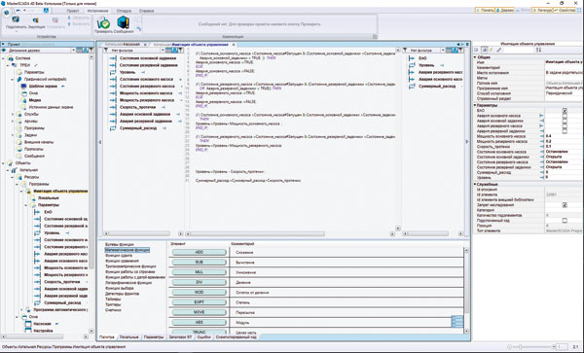The height and width of the screenshot is (353, 584).
Task: Click the pencil icon in properties toolbar
Action: 492,50
